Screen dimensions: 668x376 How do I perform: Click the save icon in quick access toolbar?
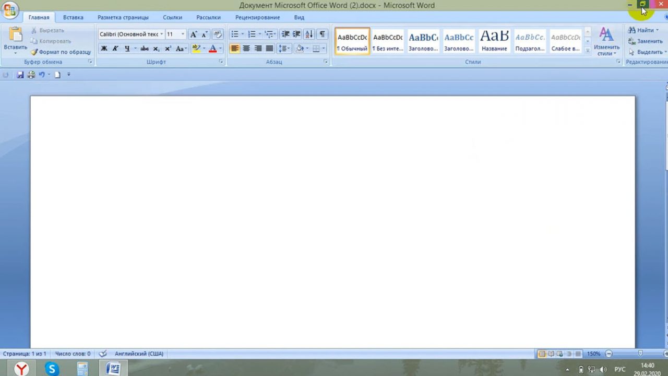pyautogui.click(x=20, y=75)
